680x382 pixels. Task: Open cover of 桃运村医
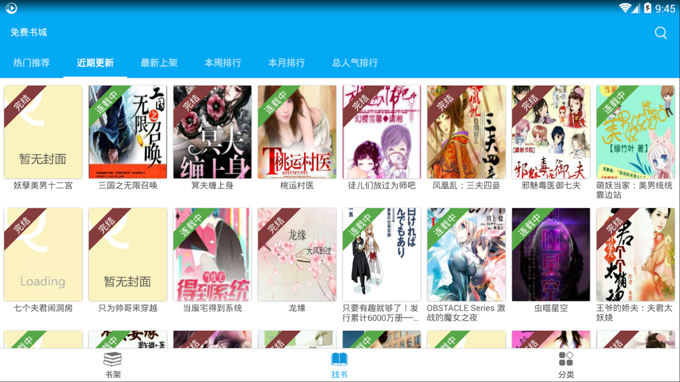click(297, 132)
